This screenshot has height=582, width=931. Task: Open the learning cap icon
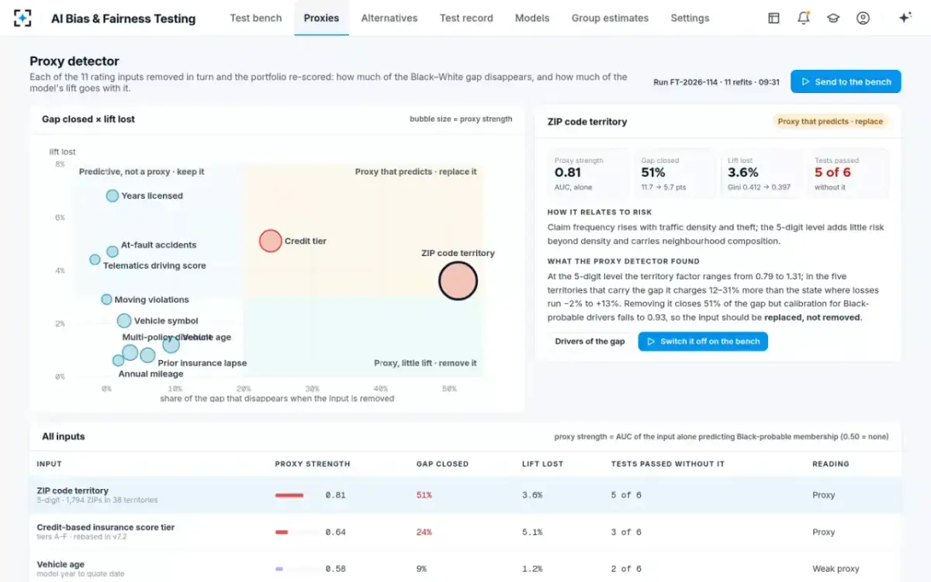tap(833, 18)
